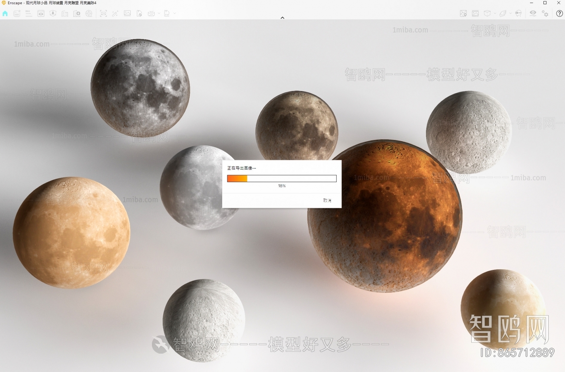This screenshot has width=565, height=372.
Task: Open the dropdown beside the wing fly-mode icon
Action: (x=510, y=13)
